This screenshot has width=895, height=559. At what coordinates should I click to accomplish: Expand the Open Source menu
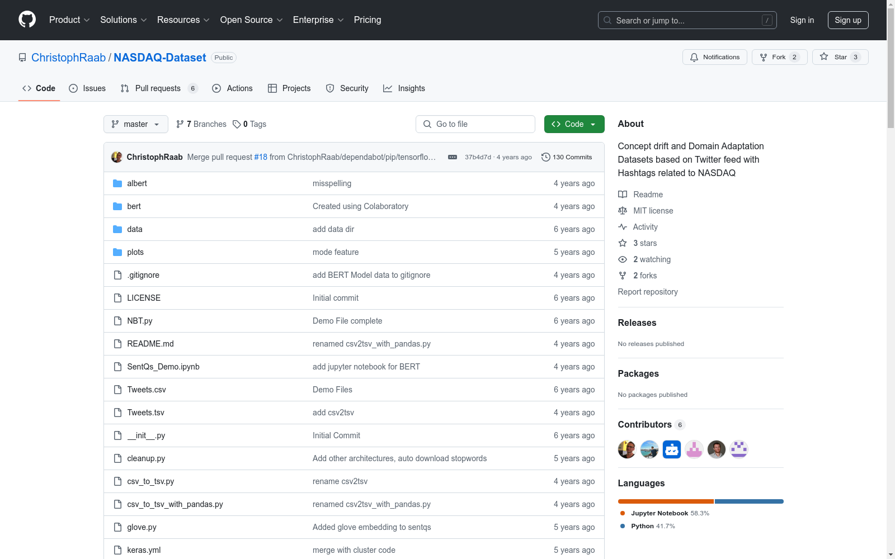coord(252,20)
